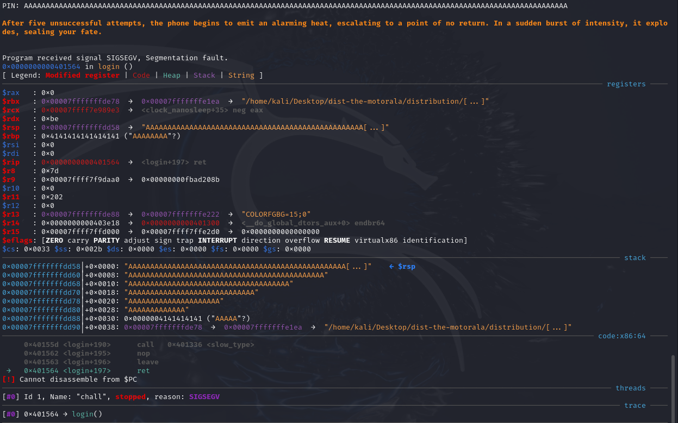Image resolution: width=678 pixels, height=423 pixels.
Task: Select $rsp name in the registers list
Action: [11, 128]
